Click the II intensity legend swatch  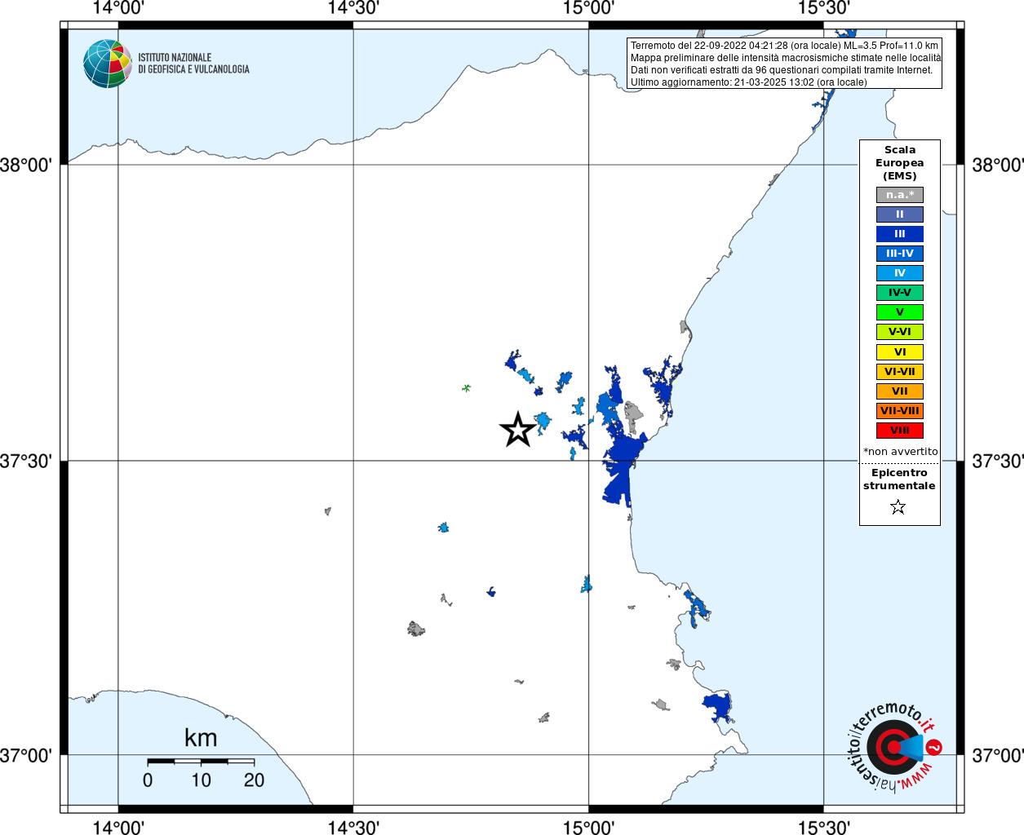[x=900, y=214]
